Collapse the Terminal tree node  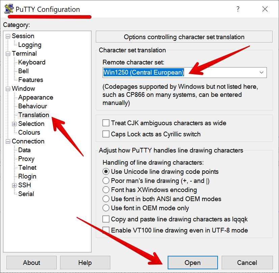pyautogui.click(x=8, y=54)
